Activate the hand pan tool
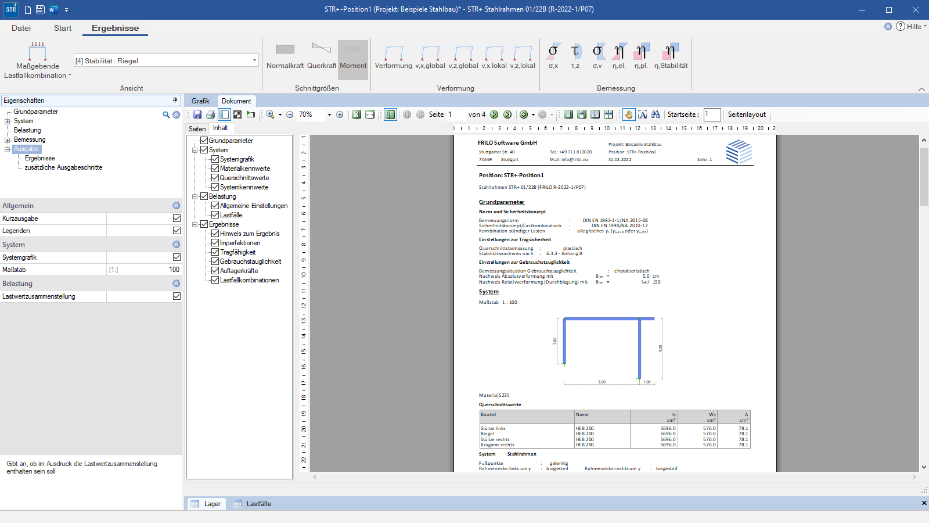Screen dimensions: 929x523 pyautogui.click(x=629, y=114)
